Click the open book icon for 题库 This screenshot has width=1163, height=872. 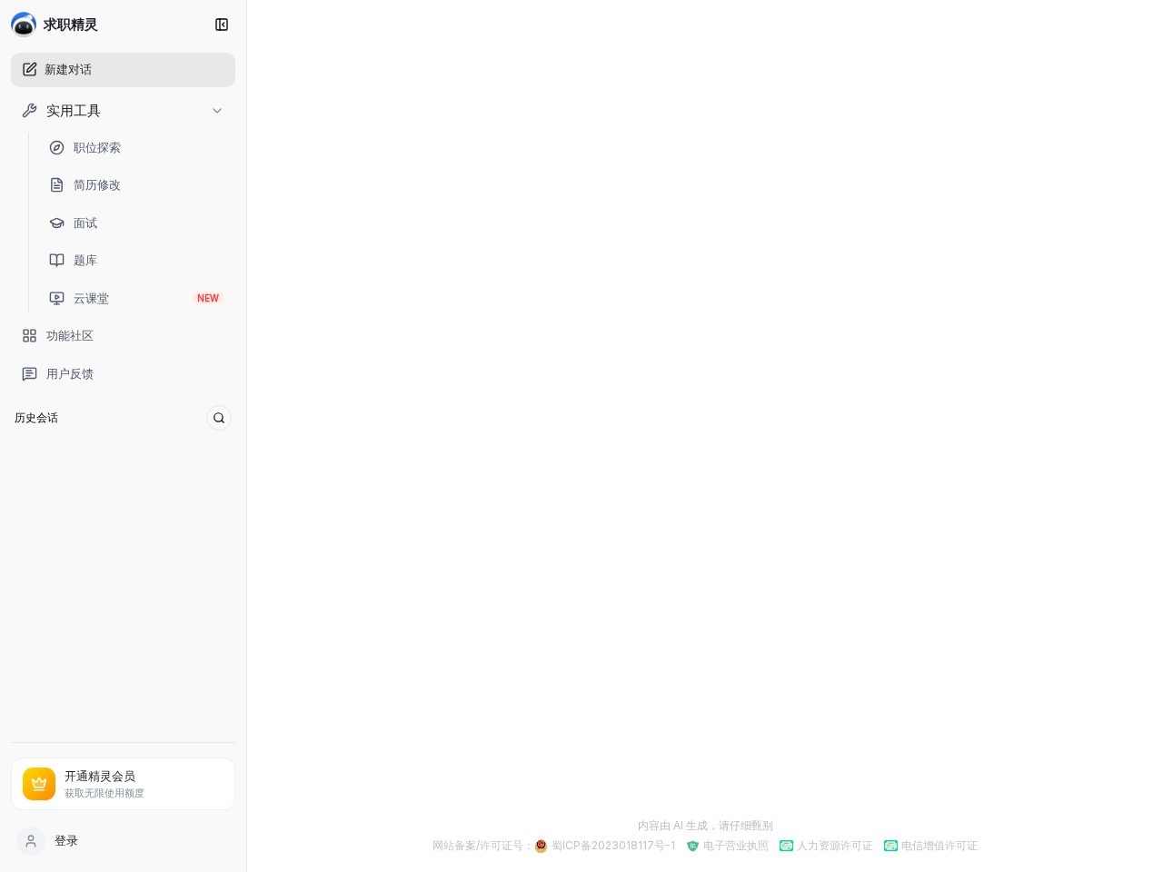56,260
